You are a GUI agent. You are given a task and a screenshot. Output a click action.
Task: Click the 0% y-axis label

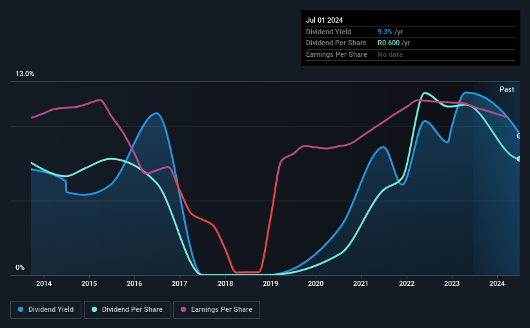[x=20, y=268]
